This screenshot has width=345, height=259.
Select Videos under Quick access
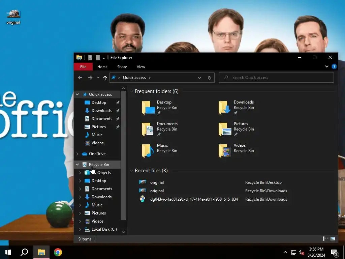point(97,143)
